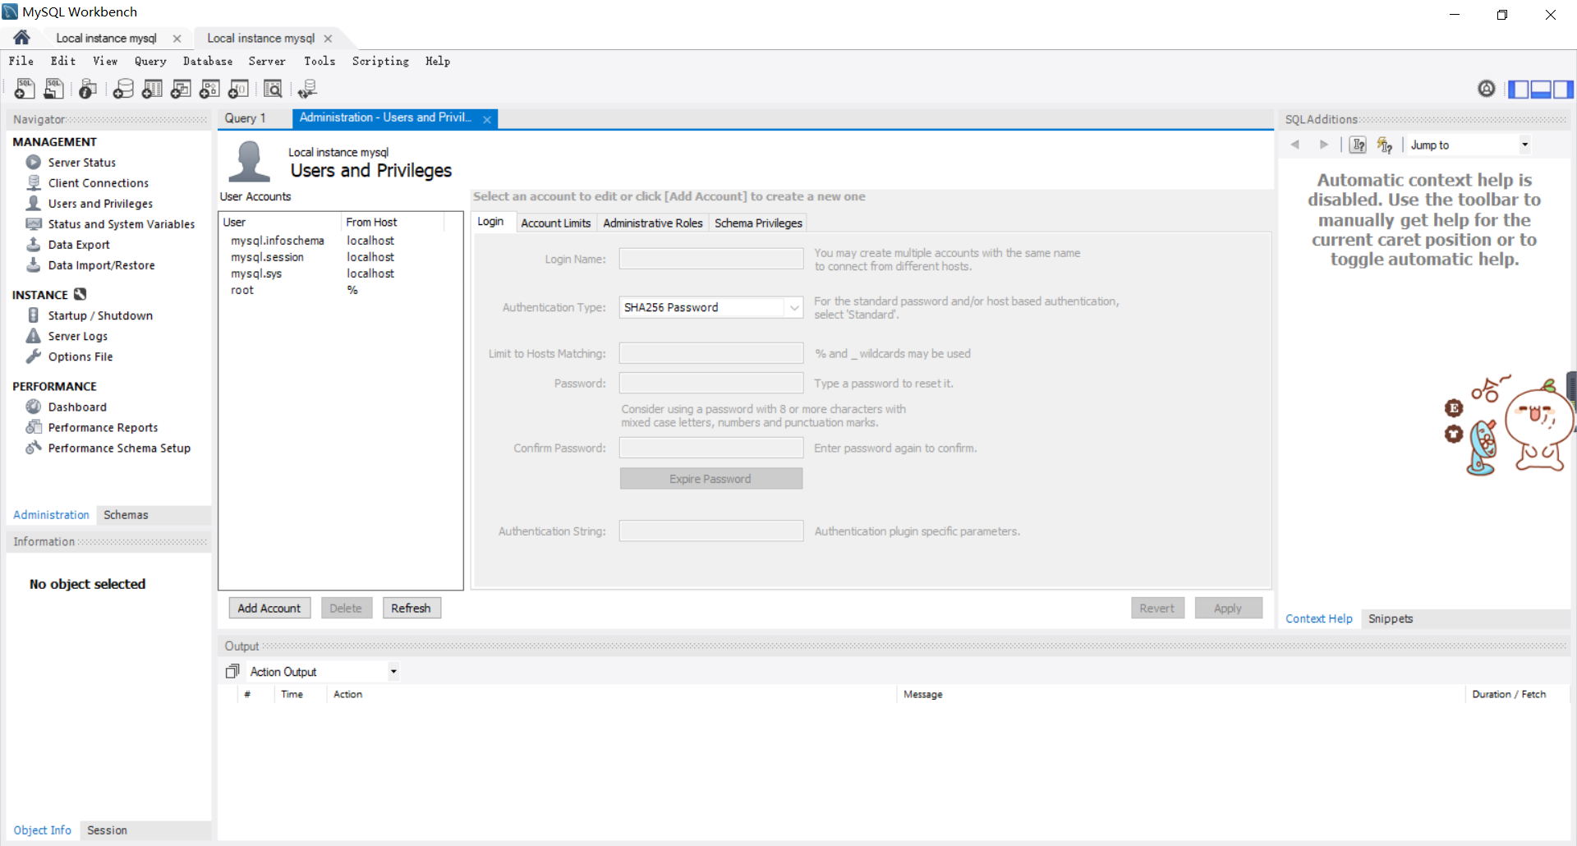Go forward in context help history
The image size is (1577, 846).
pyautogui.click(x=1324, y=145)
